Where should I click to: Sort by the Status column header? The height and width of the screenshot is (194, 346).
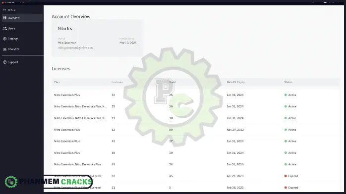[x=288, y=82]
